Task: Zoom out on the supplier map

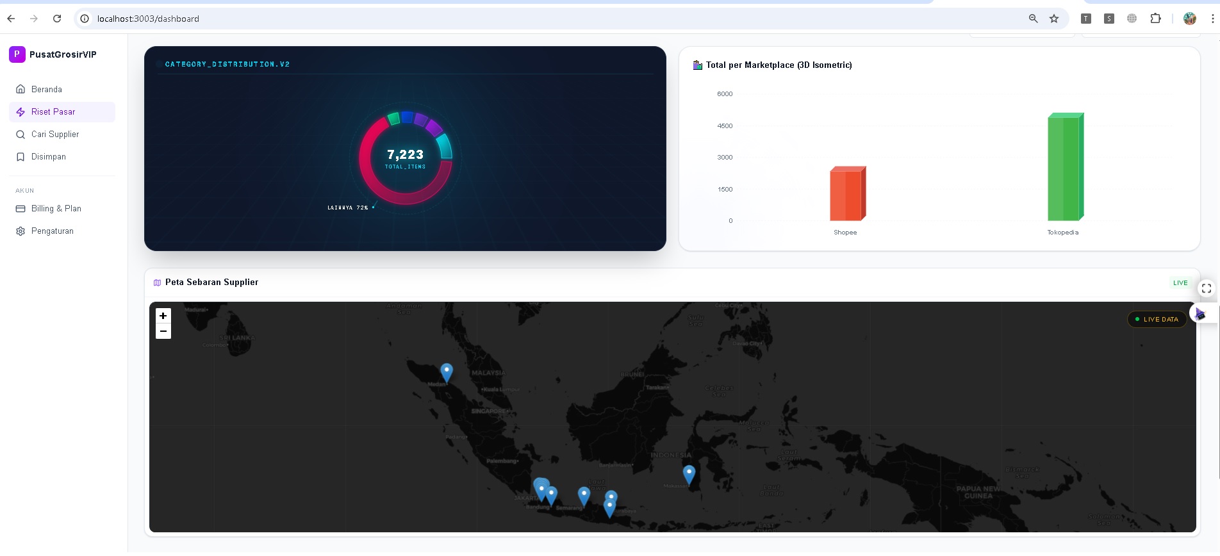Action: [x=163, y=331]
